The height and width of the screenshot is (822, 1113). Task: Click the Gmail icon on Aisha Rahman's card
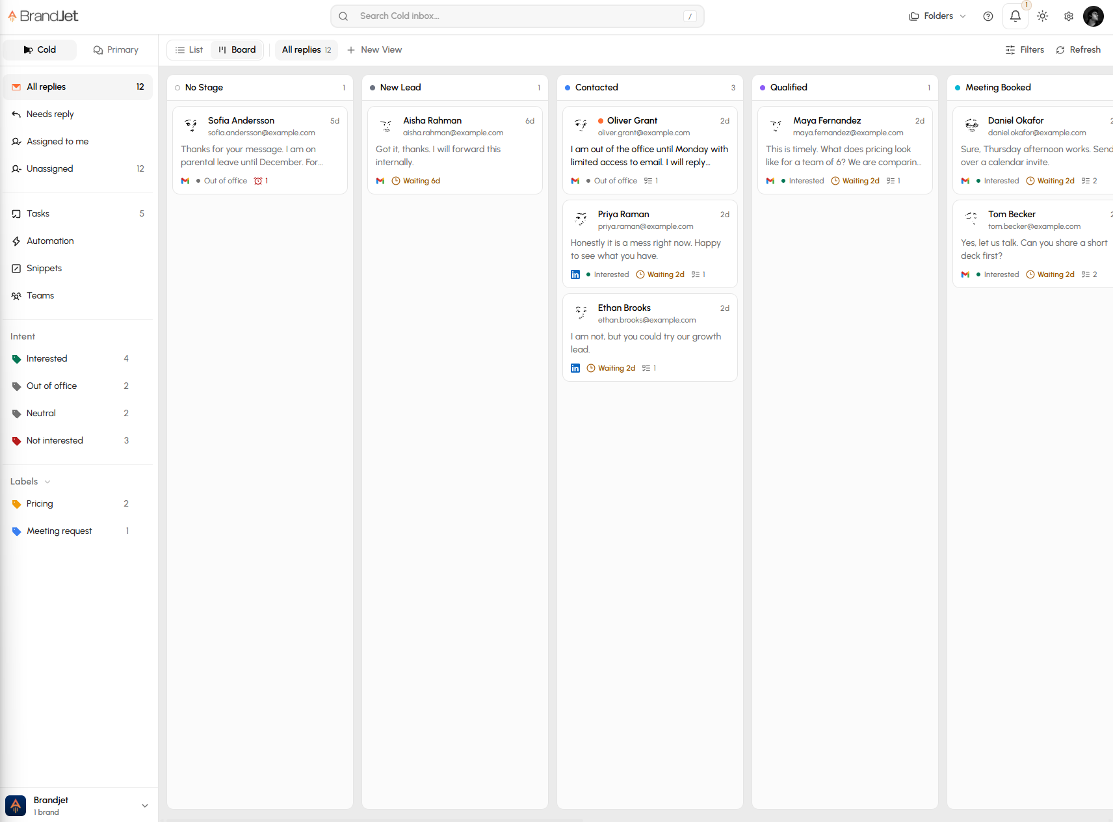click(x=380, y=181)
